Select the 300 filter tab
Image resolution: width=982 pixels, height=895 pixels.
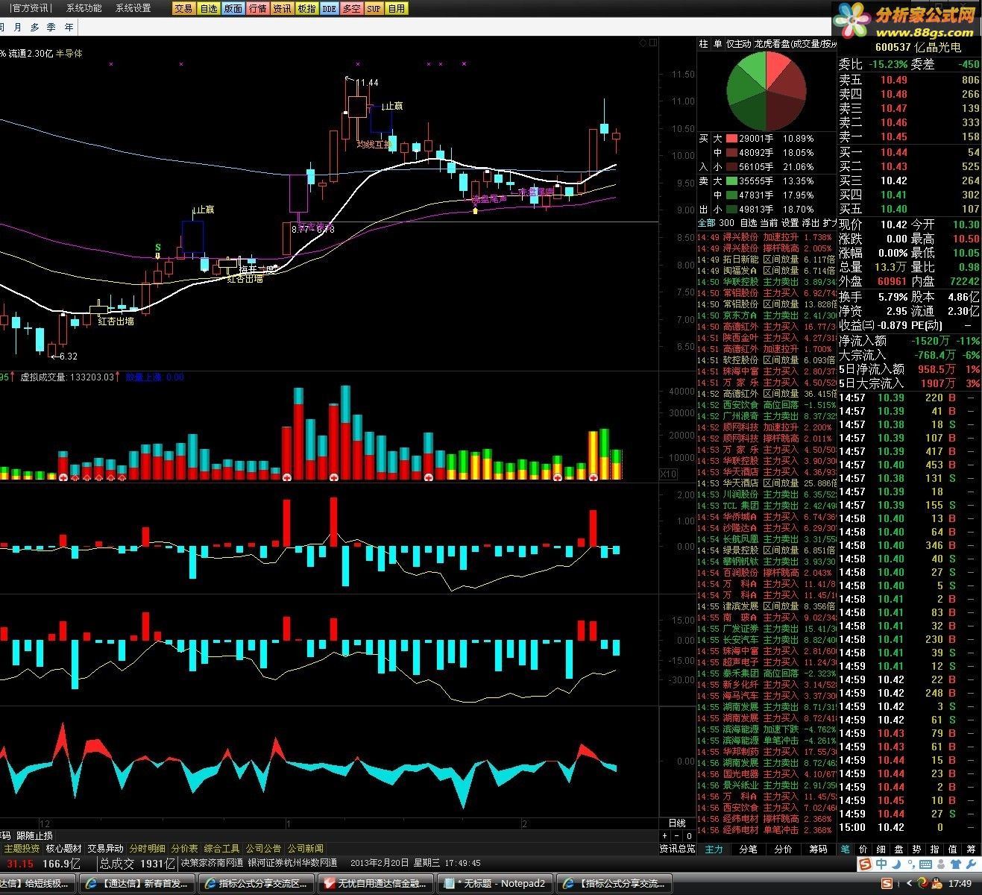pyautogui.click(x=726, y=222)
